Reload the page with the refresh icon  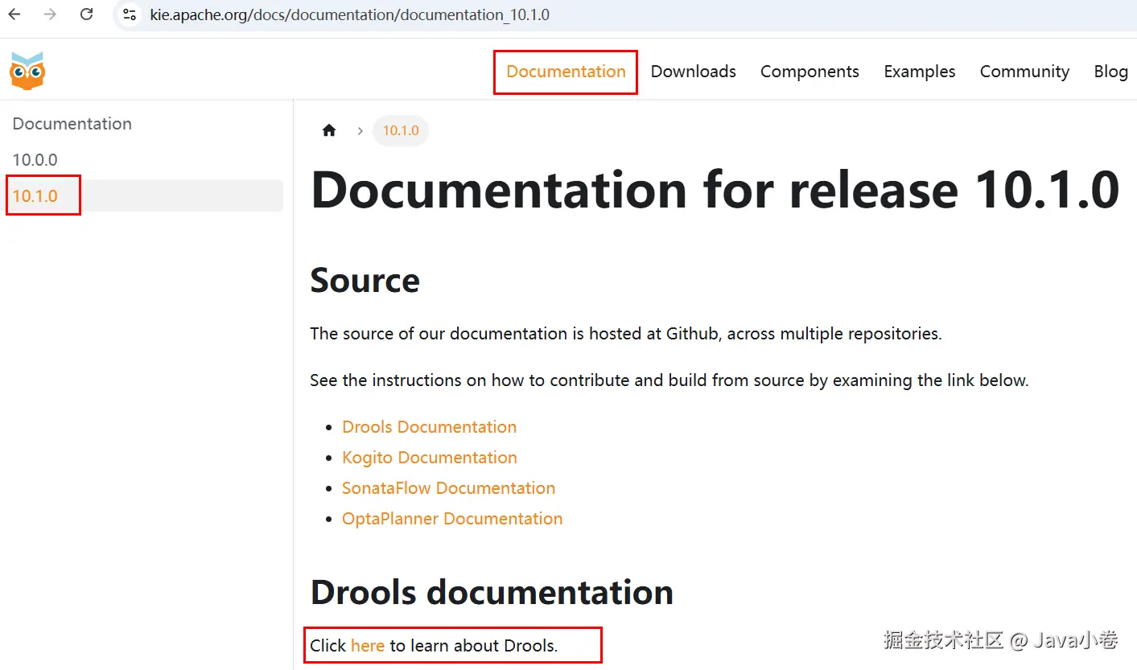[x=87, y=14]
